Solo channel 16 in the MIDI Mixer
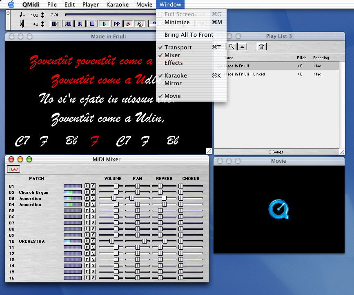This screenshot has height=295, width=354. coord(93,278)
